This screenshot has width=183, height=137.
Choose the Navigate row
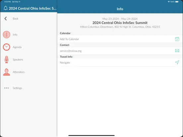click(x=120, y=63)
